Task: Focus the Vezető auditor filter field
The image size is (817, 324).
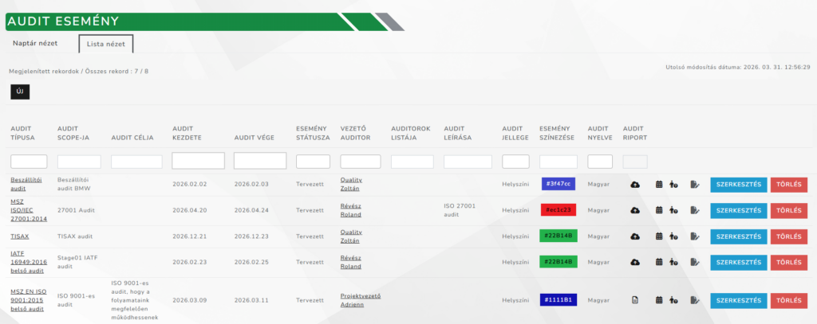Action: [361, 162]
